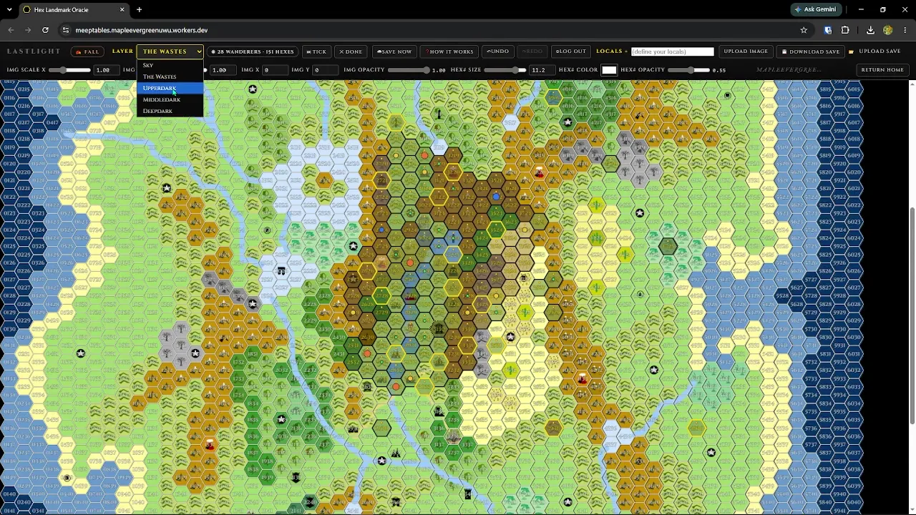Choose The Wastes in layer list
This screenshot has height=515, width=916.
point(170,77)
